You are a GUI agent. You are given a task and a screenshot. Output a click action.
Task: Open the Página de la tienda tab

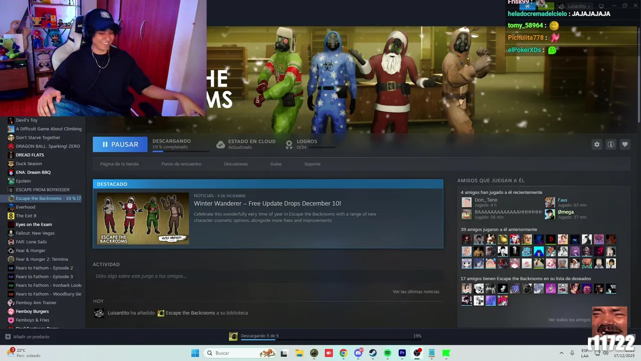click(x=119, y=164)
